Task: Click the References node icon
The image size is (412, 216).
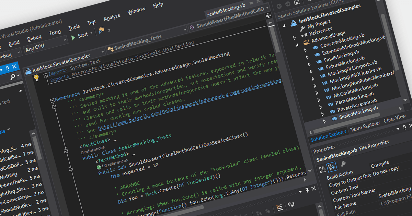Action: point(304,35)
